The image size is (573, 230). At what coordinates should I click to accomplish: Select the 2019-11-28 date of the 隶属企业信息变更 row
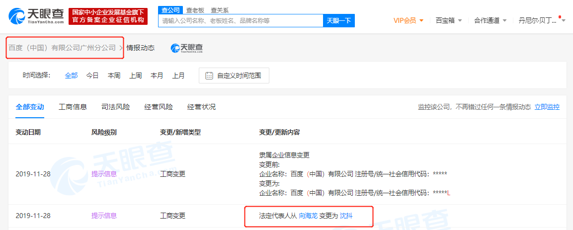click(33, 174)
